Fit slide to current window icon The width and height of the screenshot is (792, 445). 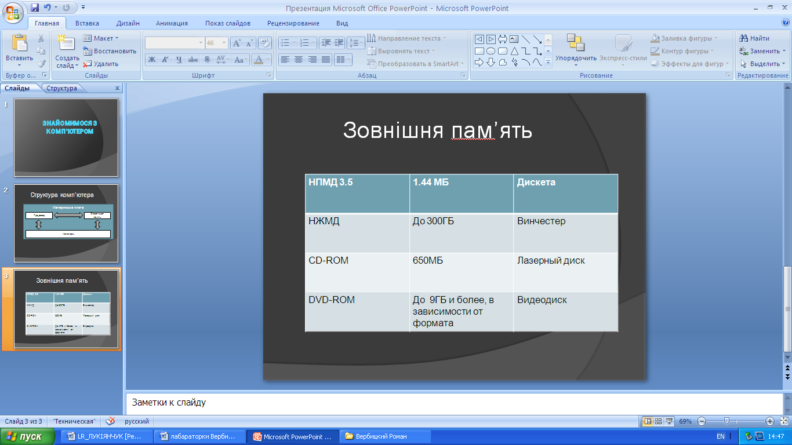[x=784, y=421]
